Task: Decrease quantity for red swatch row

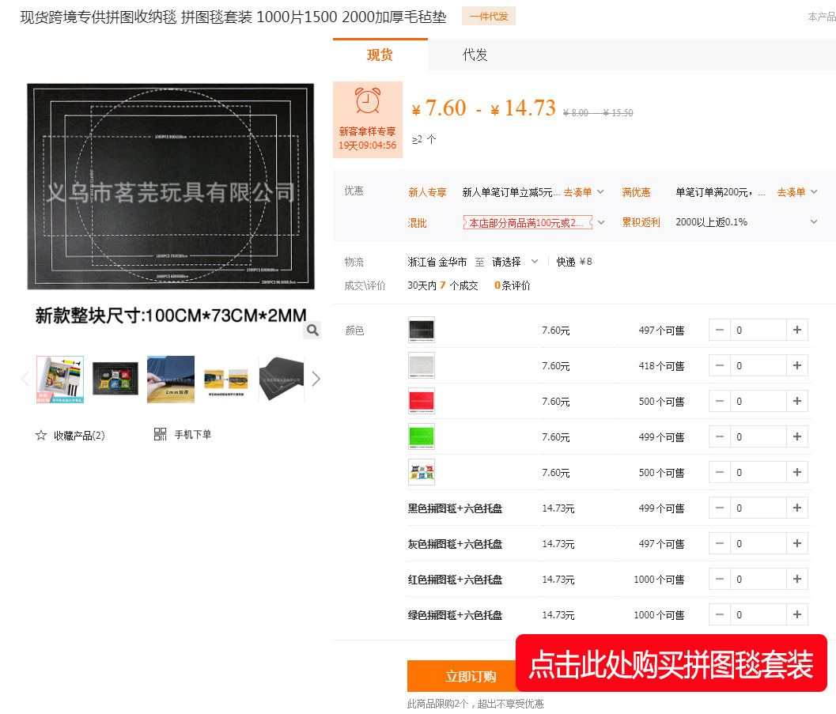Action: tap(719, 401)
